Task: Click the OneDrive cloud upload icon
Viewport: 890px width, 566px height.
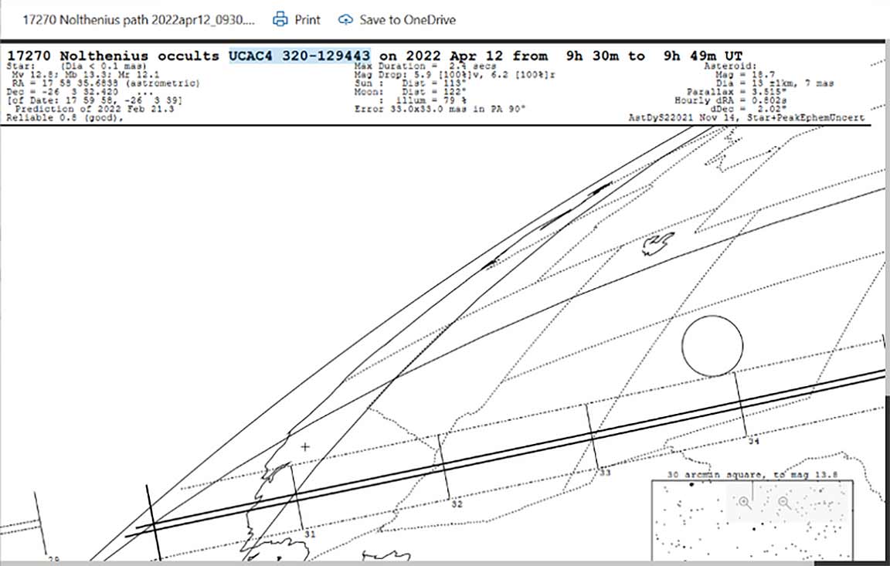Action: pos(345,20)
